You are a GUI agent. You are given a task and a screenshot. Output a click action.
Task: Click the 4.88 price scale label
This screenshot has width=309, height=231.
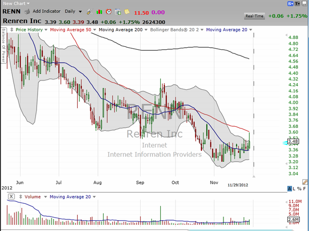coord(293,37)
